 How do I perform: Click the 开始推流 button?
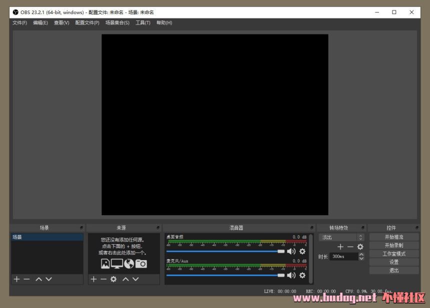(x=394, y=237)
